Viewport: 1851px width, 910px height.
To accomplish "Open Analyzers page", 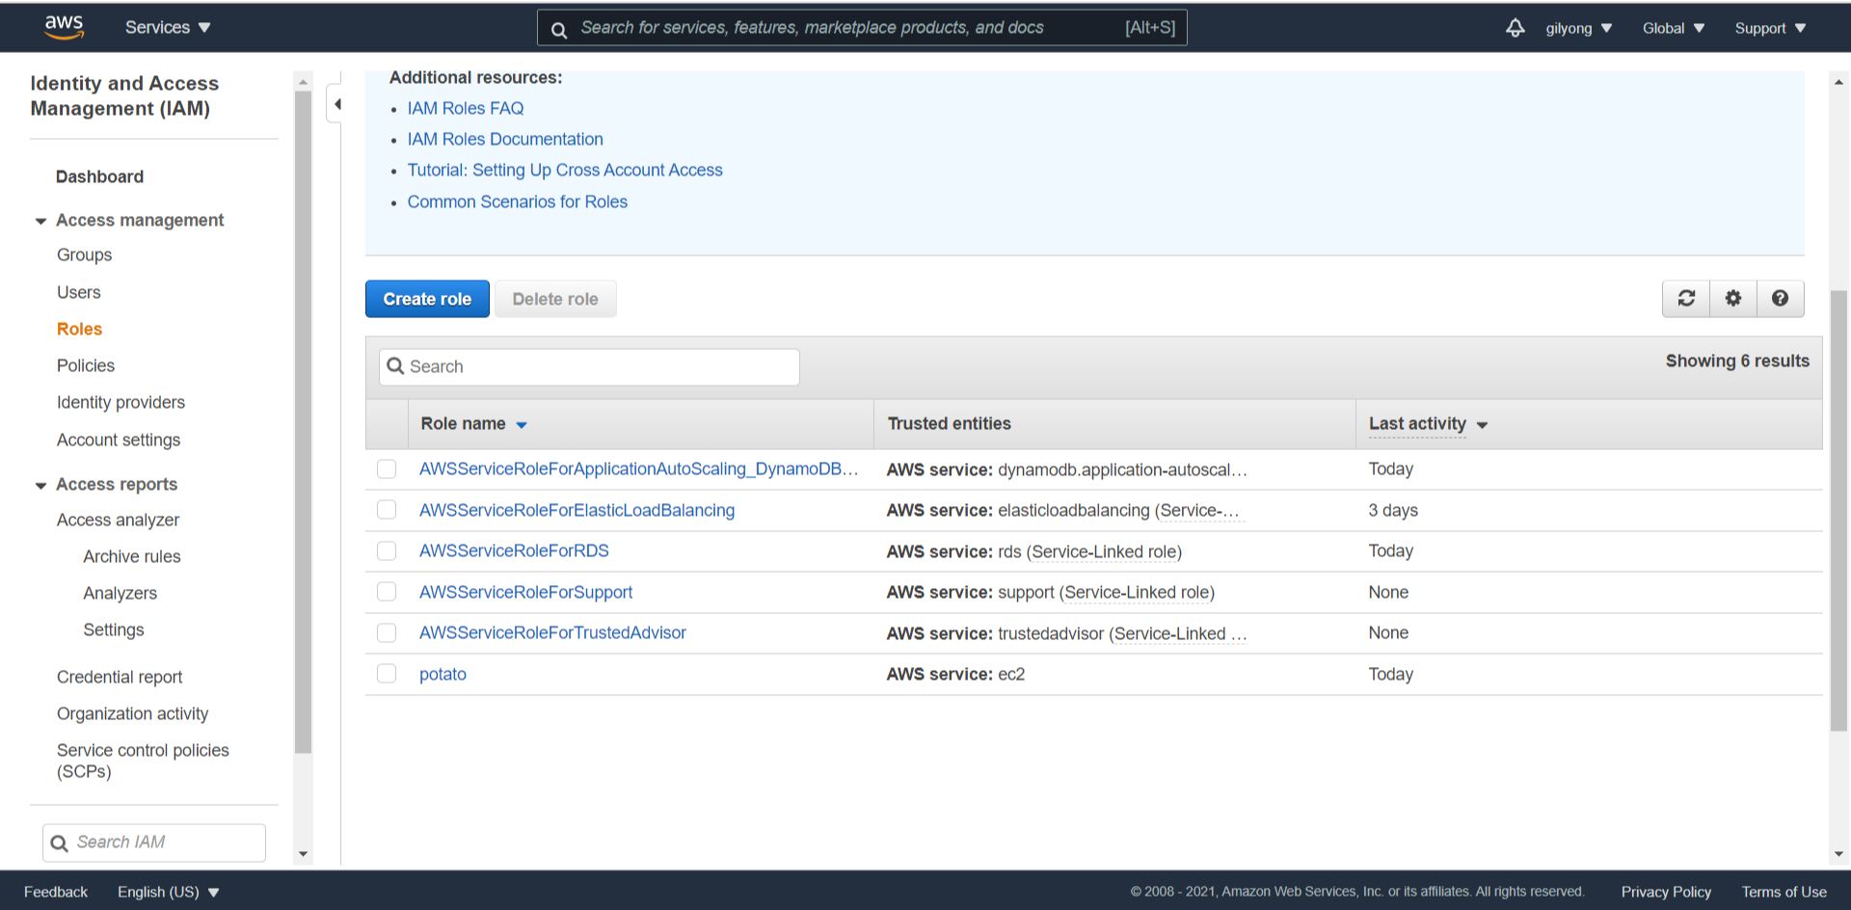I will point(120,593).
